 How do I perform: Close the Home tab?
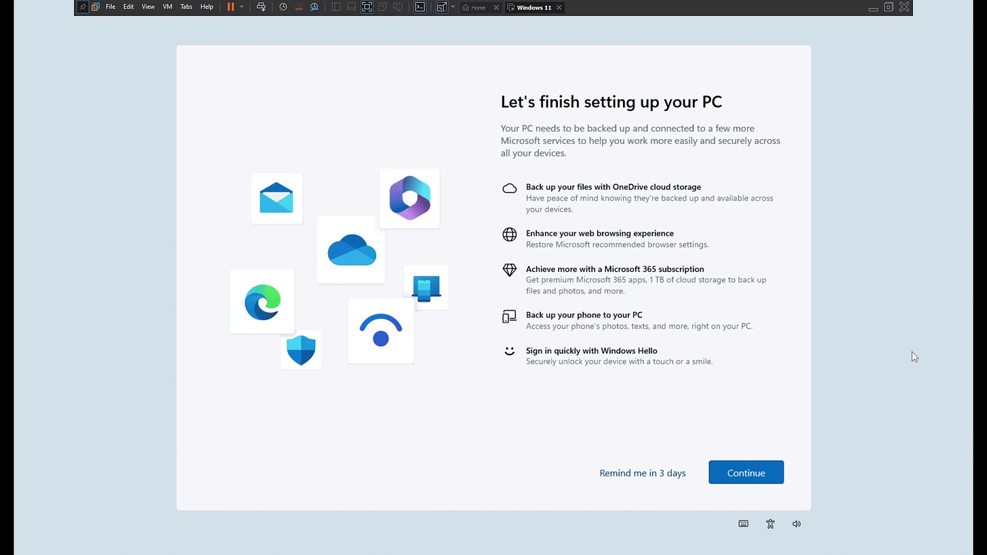496,7
